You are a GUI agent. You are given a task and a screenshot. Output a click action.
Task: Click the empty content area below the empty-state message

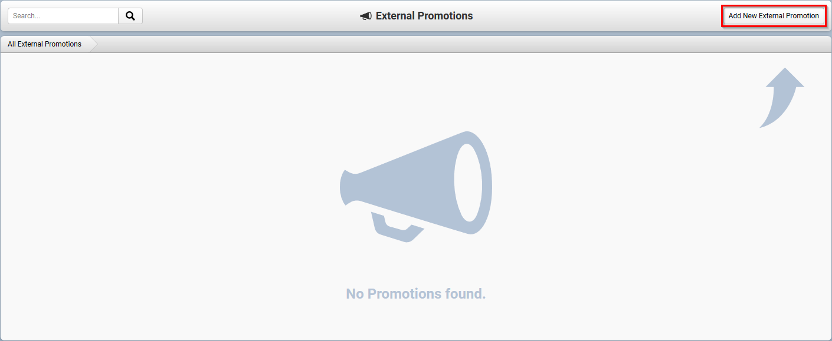pyautogui.click(x=416, y=321)
